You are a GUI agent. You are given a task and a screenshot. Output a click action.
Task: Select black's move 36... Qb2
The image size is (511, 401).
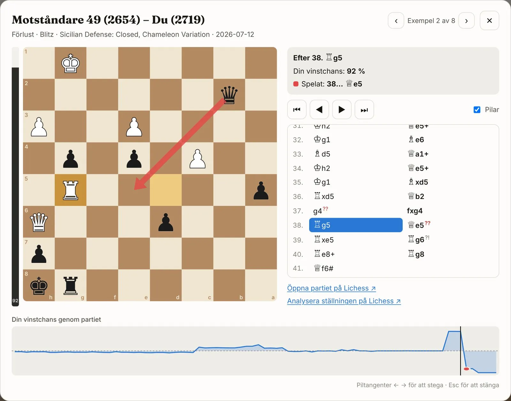pos(416,196)
